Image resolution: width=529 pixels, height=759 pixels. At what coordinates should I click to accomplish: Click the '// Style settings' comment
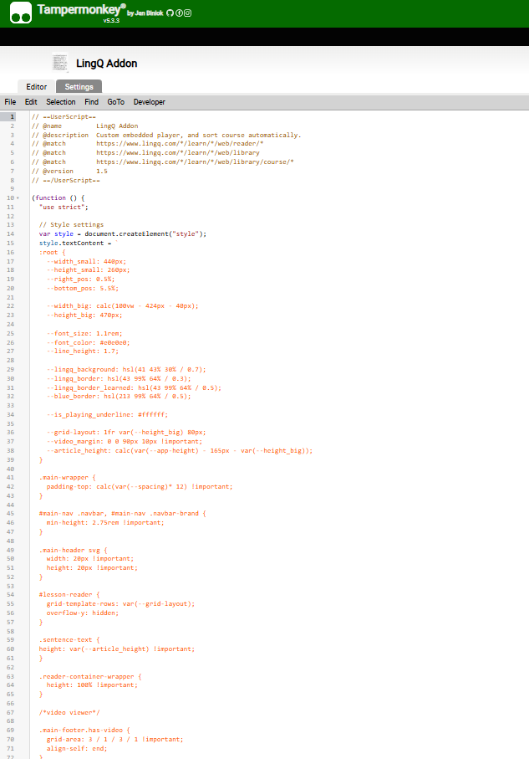(71, 225)
